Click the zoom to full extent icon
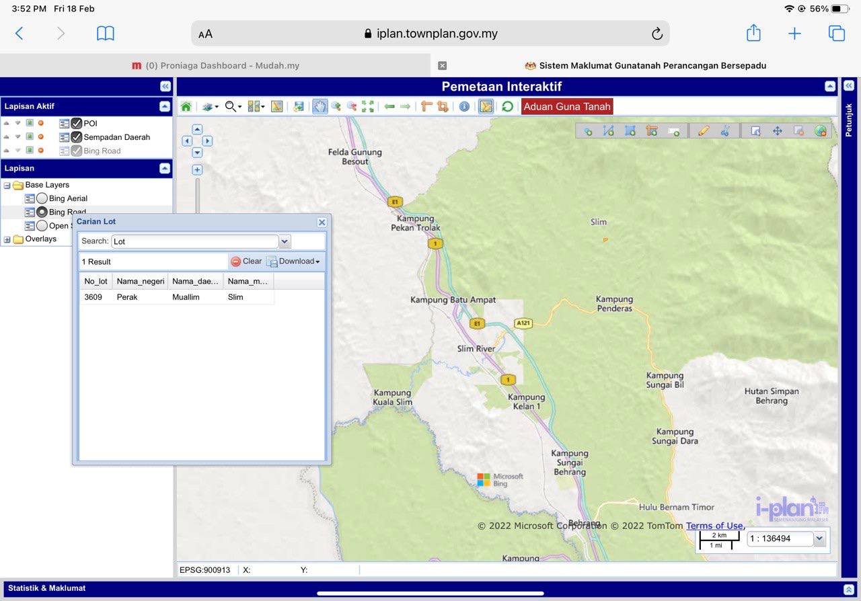This screenshot has height=601, width=861. coord(368,106)
